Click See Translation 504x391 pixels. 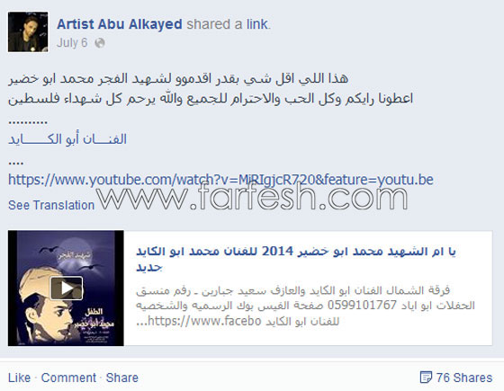coord(51,205)
